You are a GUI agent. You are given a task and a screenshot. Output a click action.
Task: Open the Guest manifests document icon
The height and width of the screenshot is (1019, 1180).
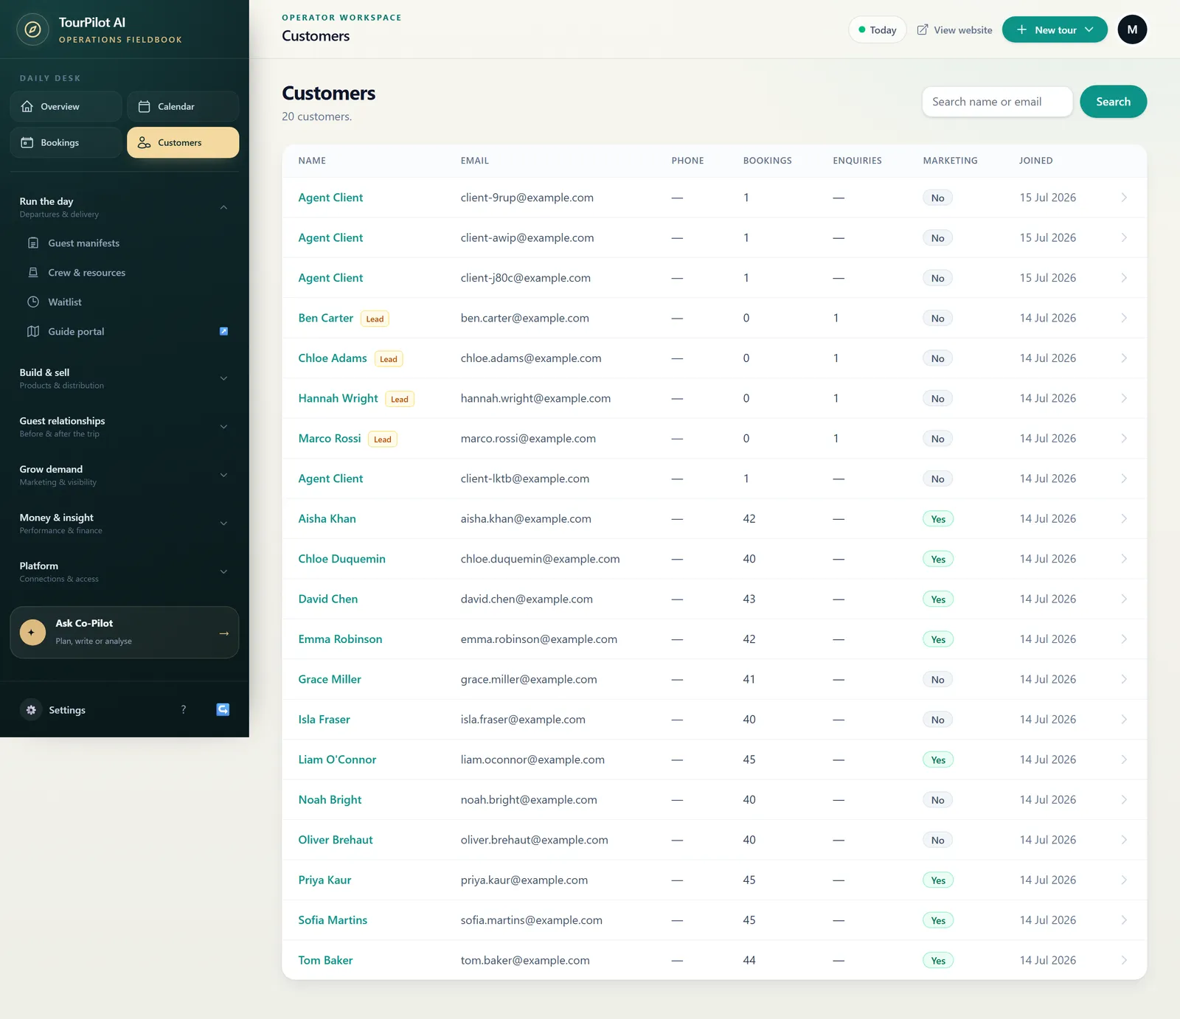coord(33,243)
